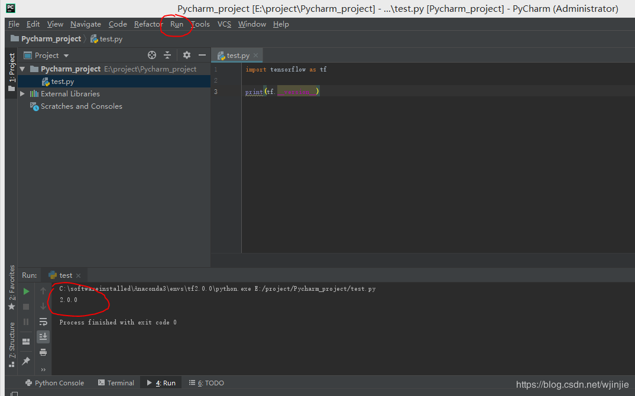Hide the Project panel with minus icon
This screenshot has width=635, height=396.
pos(202,55)
